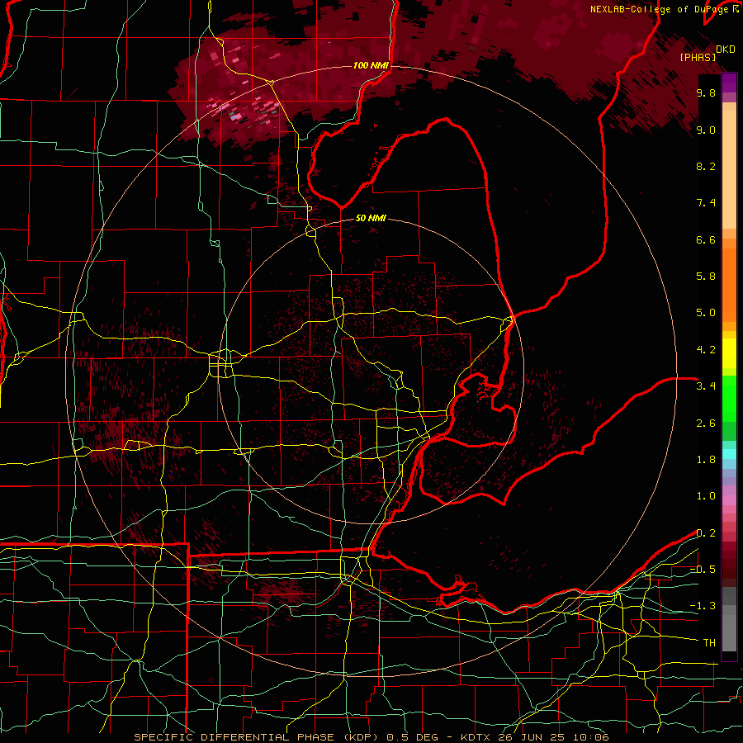Click the TH threshold legend label
The width and height of the screenshot is (743, 743).
[x=709, y=643]
